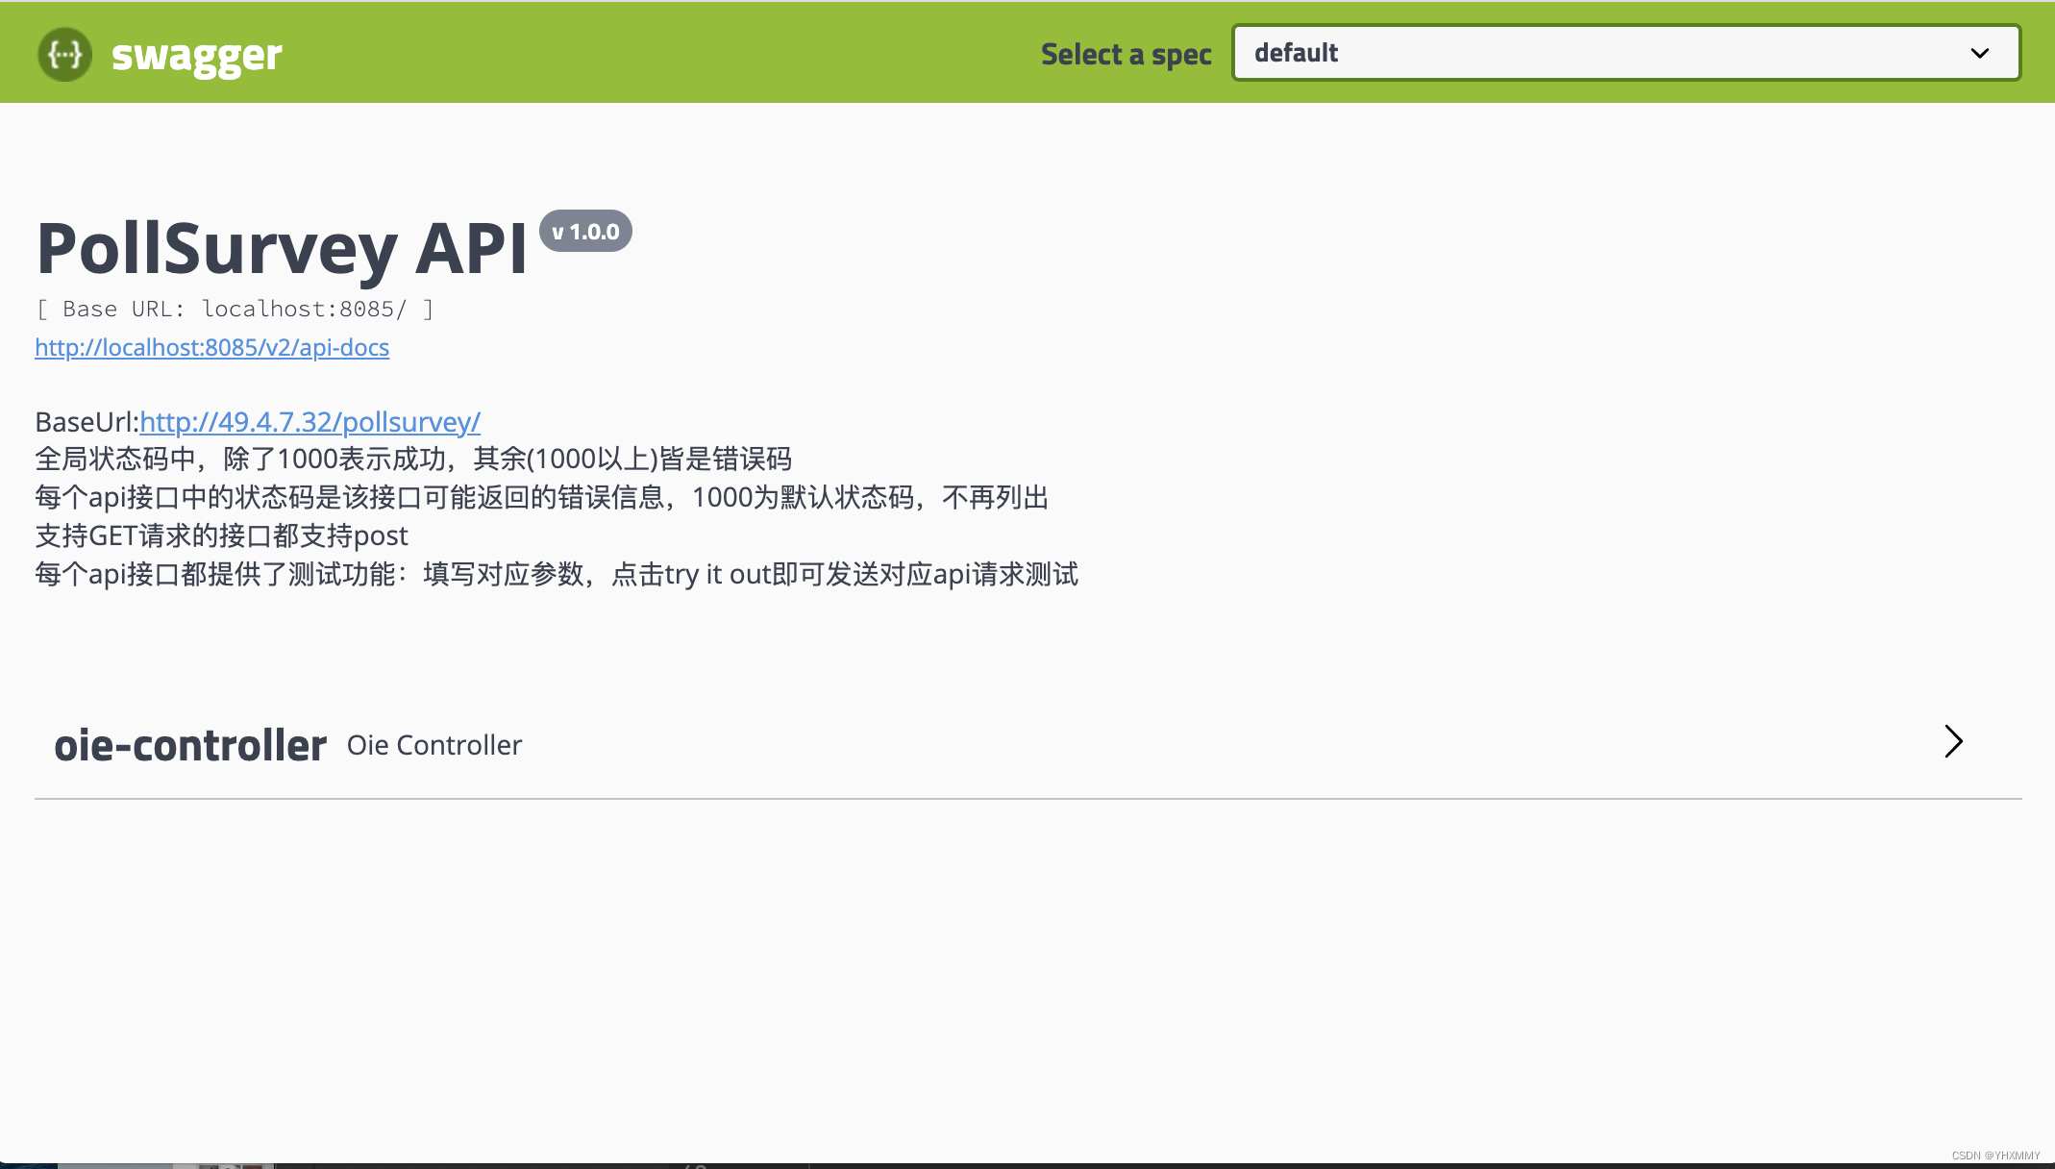Click the v 1.0.0 version badge
The width and height of the screenshot is (2055, 1169).
coord(586,231)
